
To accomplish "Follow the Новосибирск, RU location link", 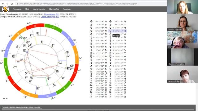I will pos(52,14).
